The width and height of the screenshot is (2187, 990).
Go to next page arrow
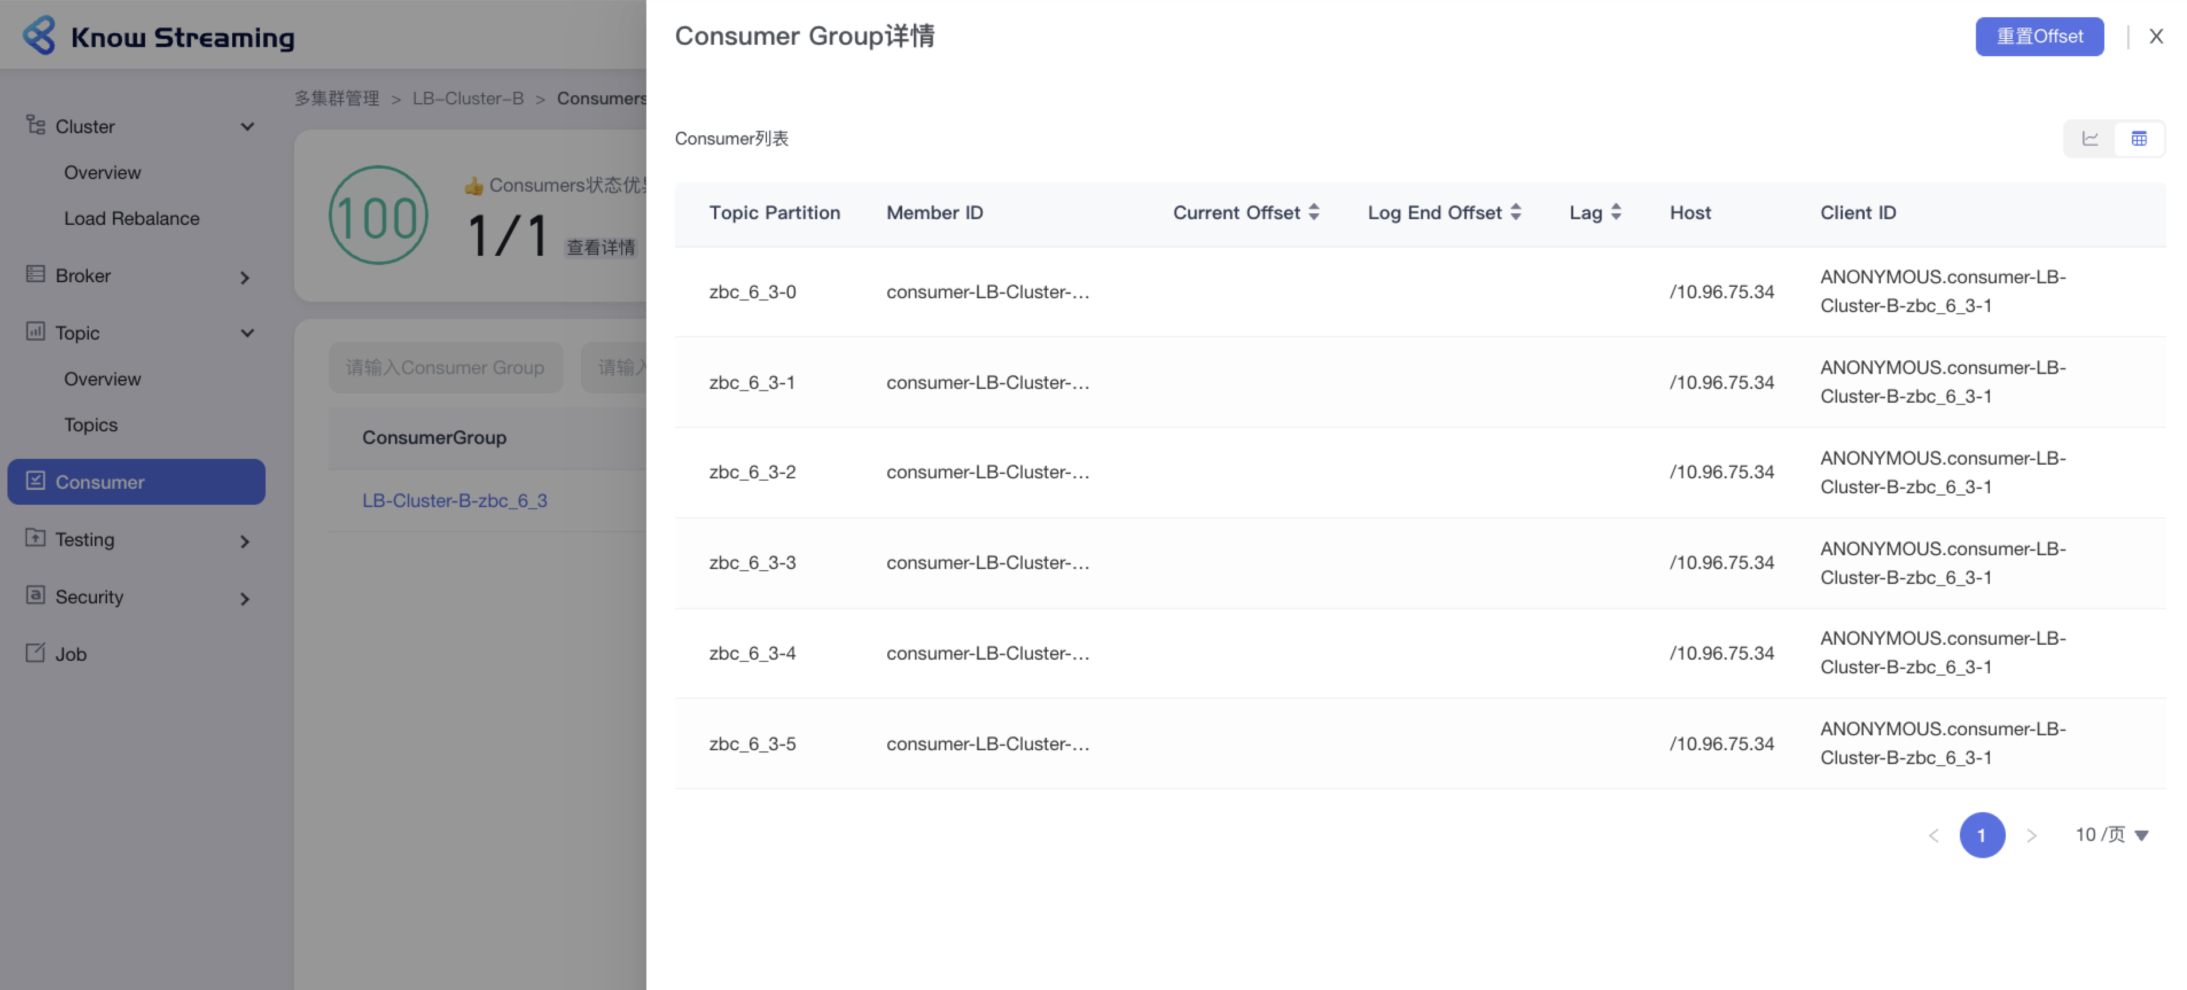coord(2031,836)
